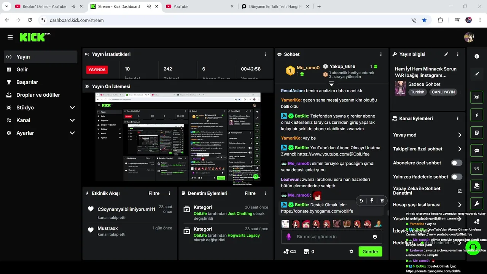Open Chrome extensions puzzle icon

[440, 20]
